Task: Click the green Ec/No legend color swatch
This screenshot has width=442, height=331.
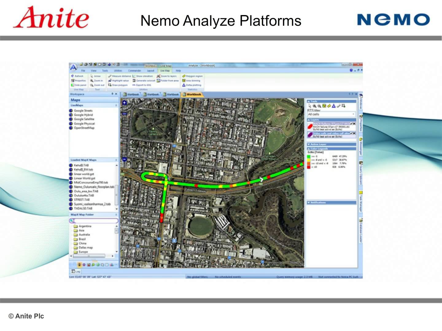Action: (309, 156)
